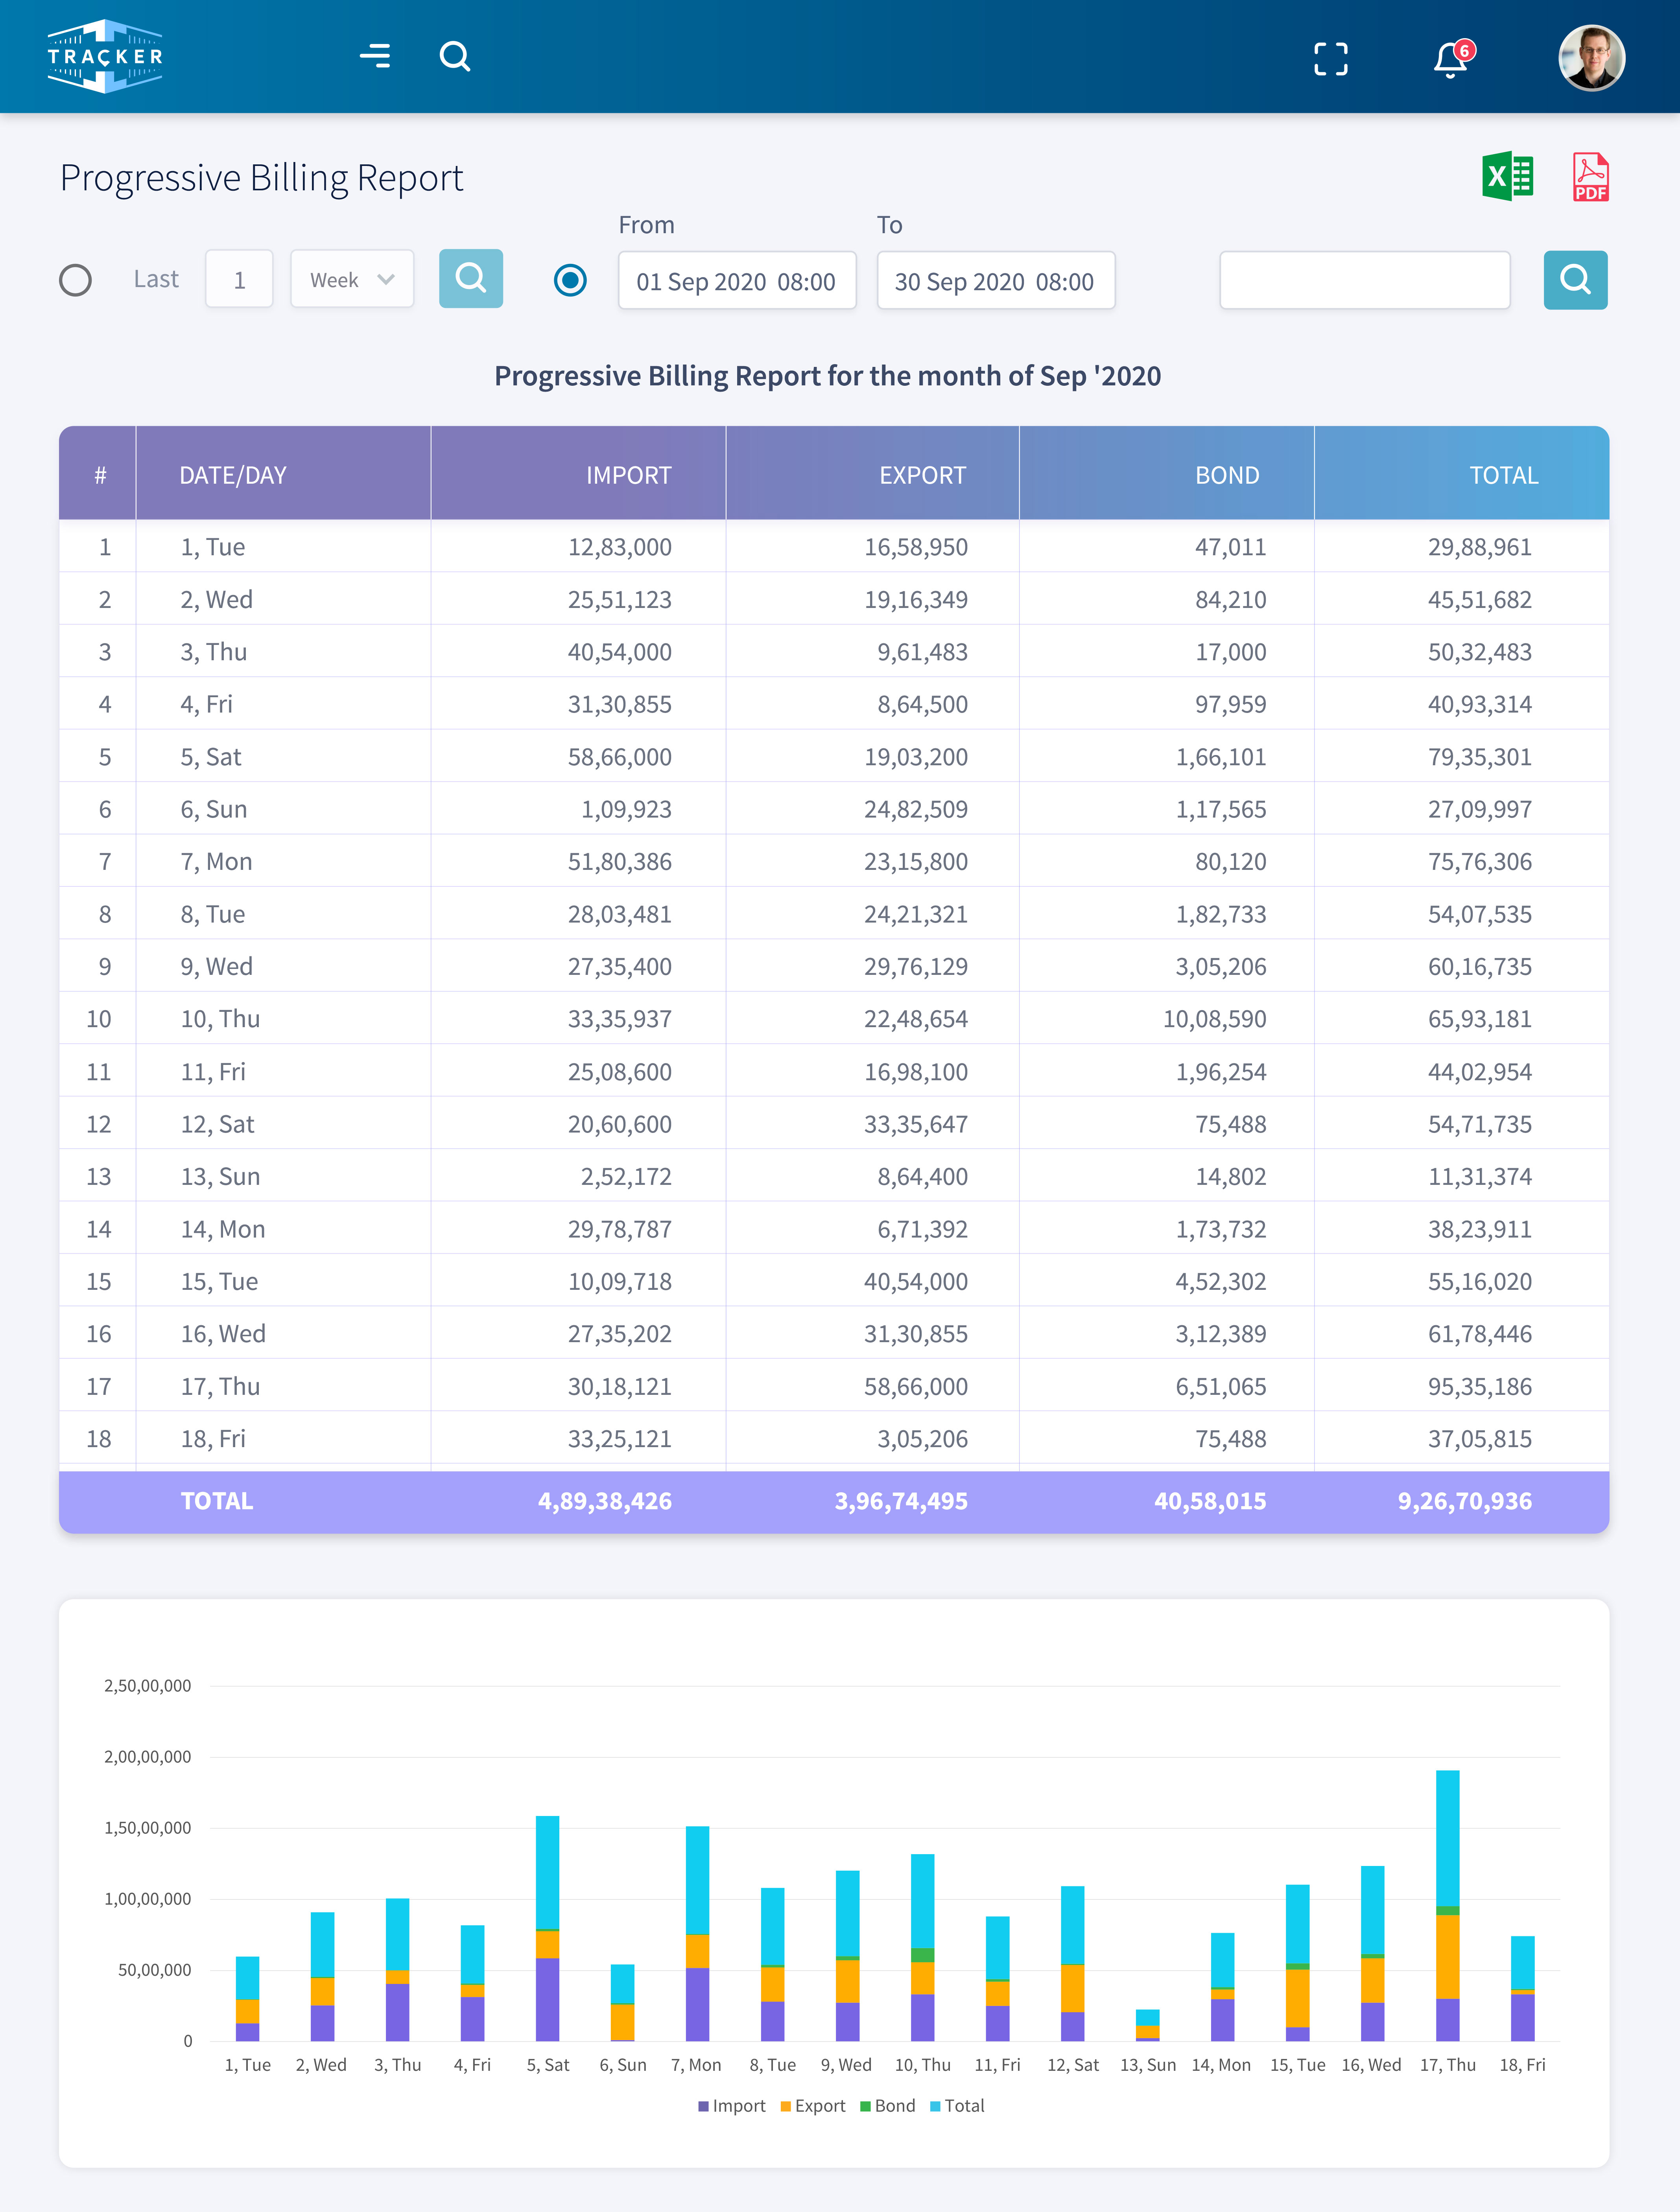Click import value 27,35,202
The image size is (1680, 2212).
tap(619, 1334)
